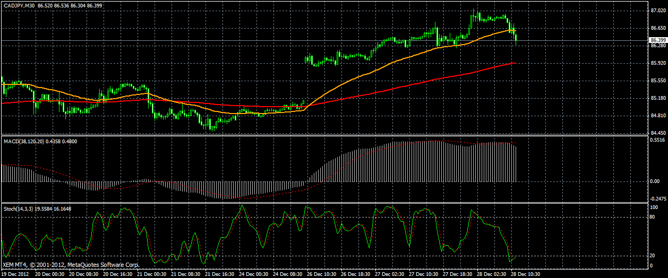Click the -0.2475 MACD scale value
Viewport: 668px width, 278px height.
(x=658, y=198)
